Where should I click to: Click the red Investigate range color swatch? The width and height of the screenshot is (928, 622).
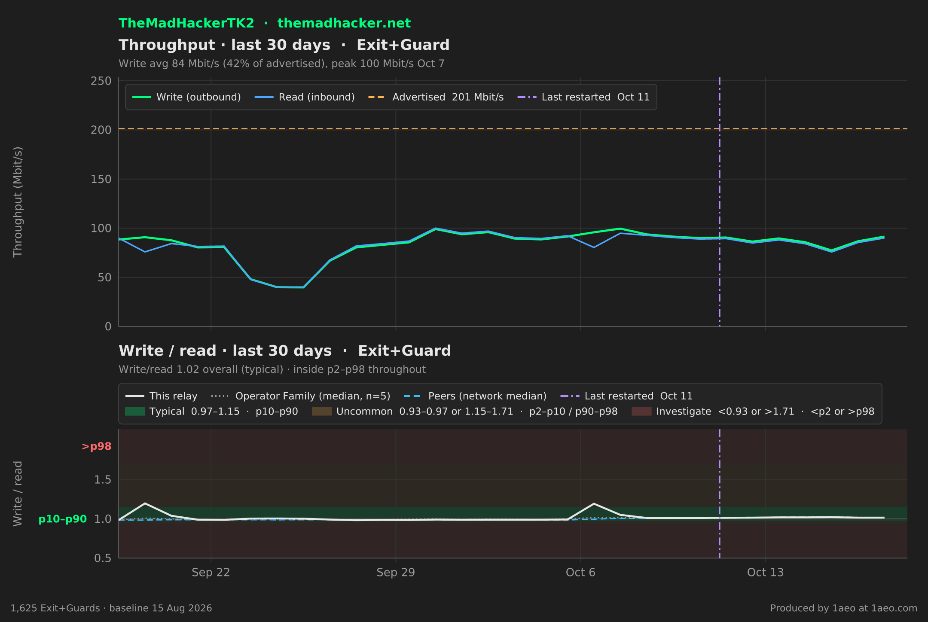click(x=641, y=412)
